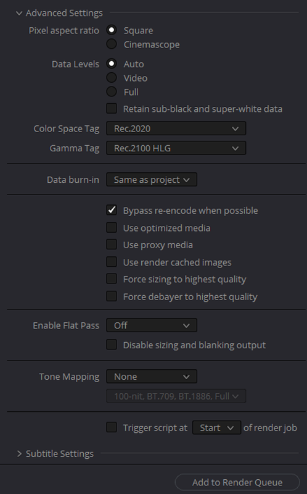Click the disabled 100-nit BT.709 preset dropdown
The width and height of the screenshot is (307, 494).
coord(176,396)
